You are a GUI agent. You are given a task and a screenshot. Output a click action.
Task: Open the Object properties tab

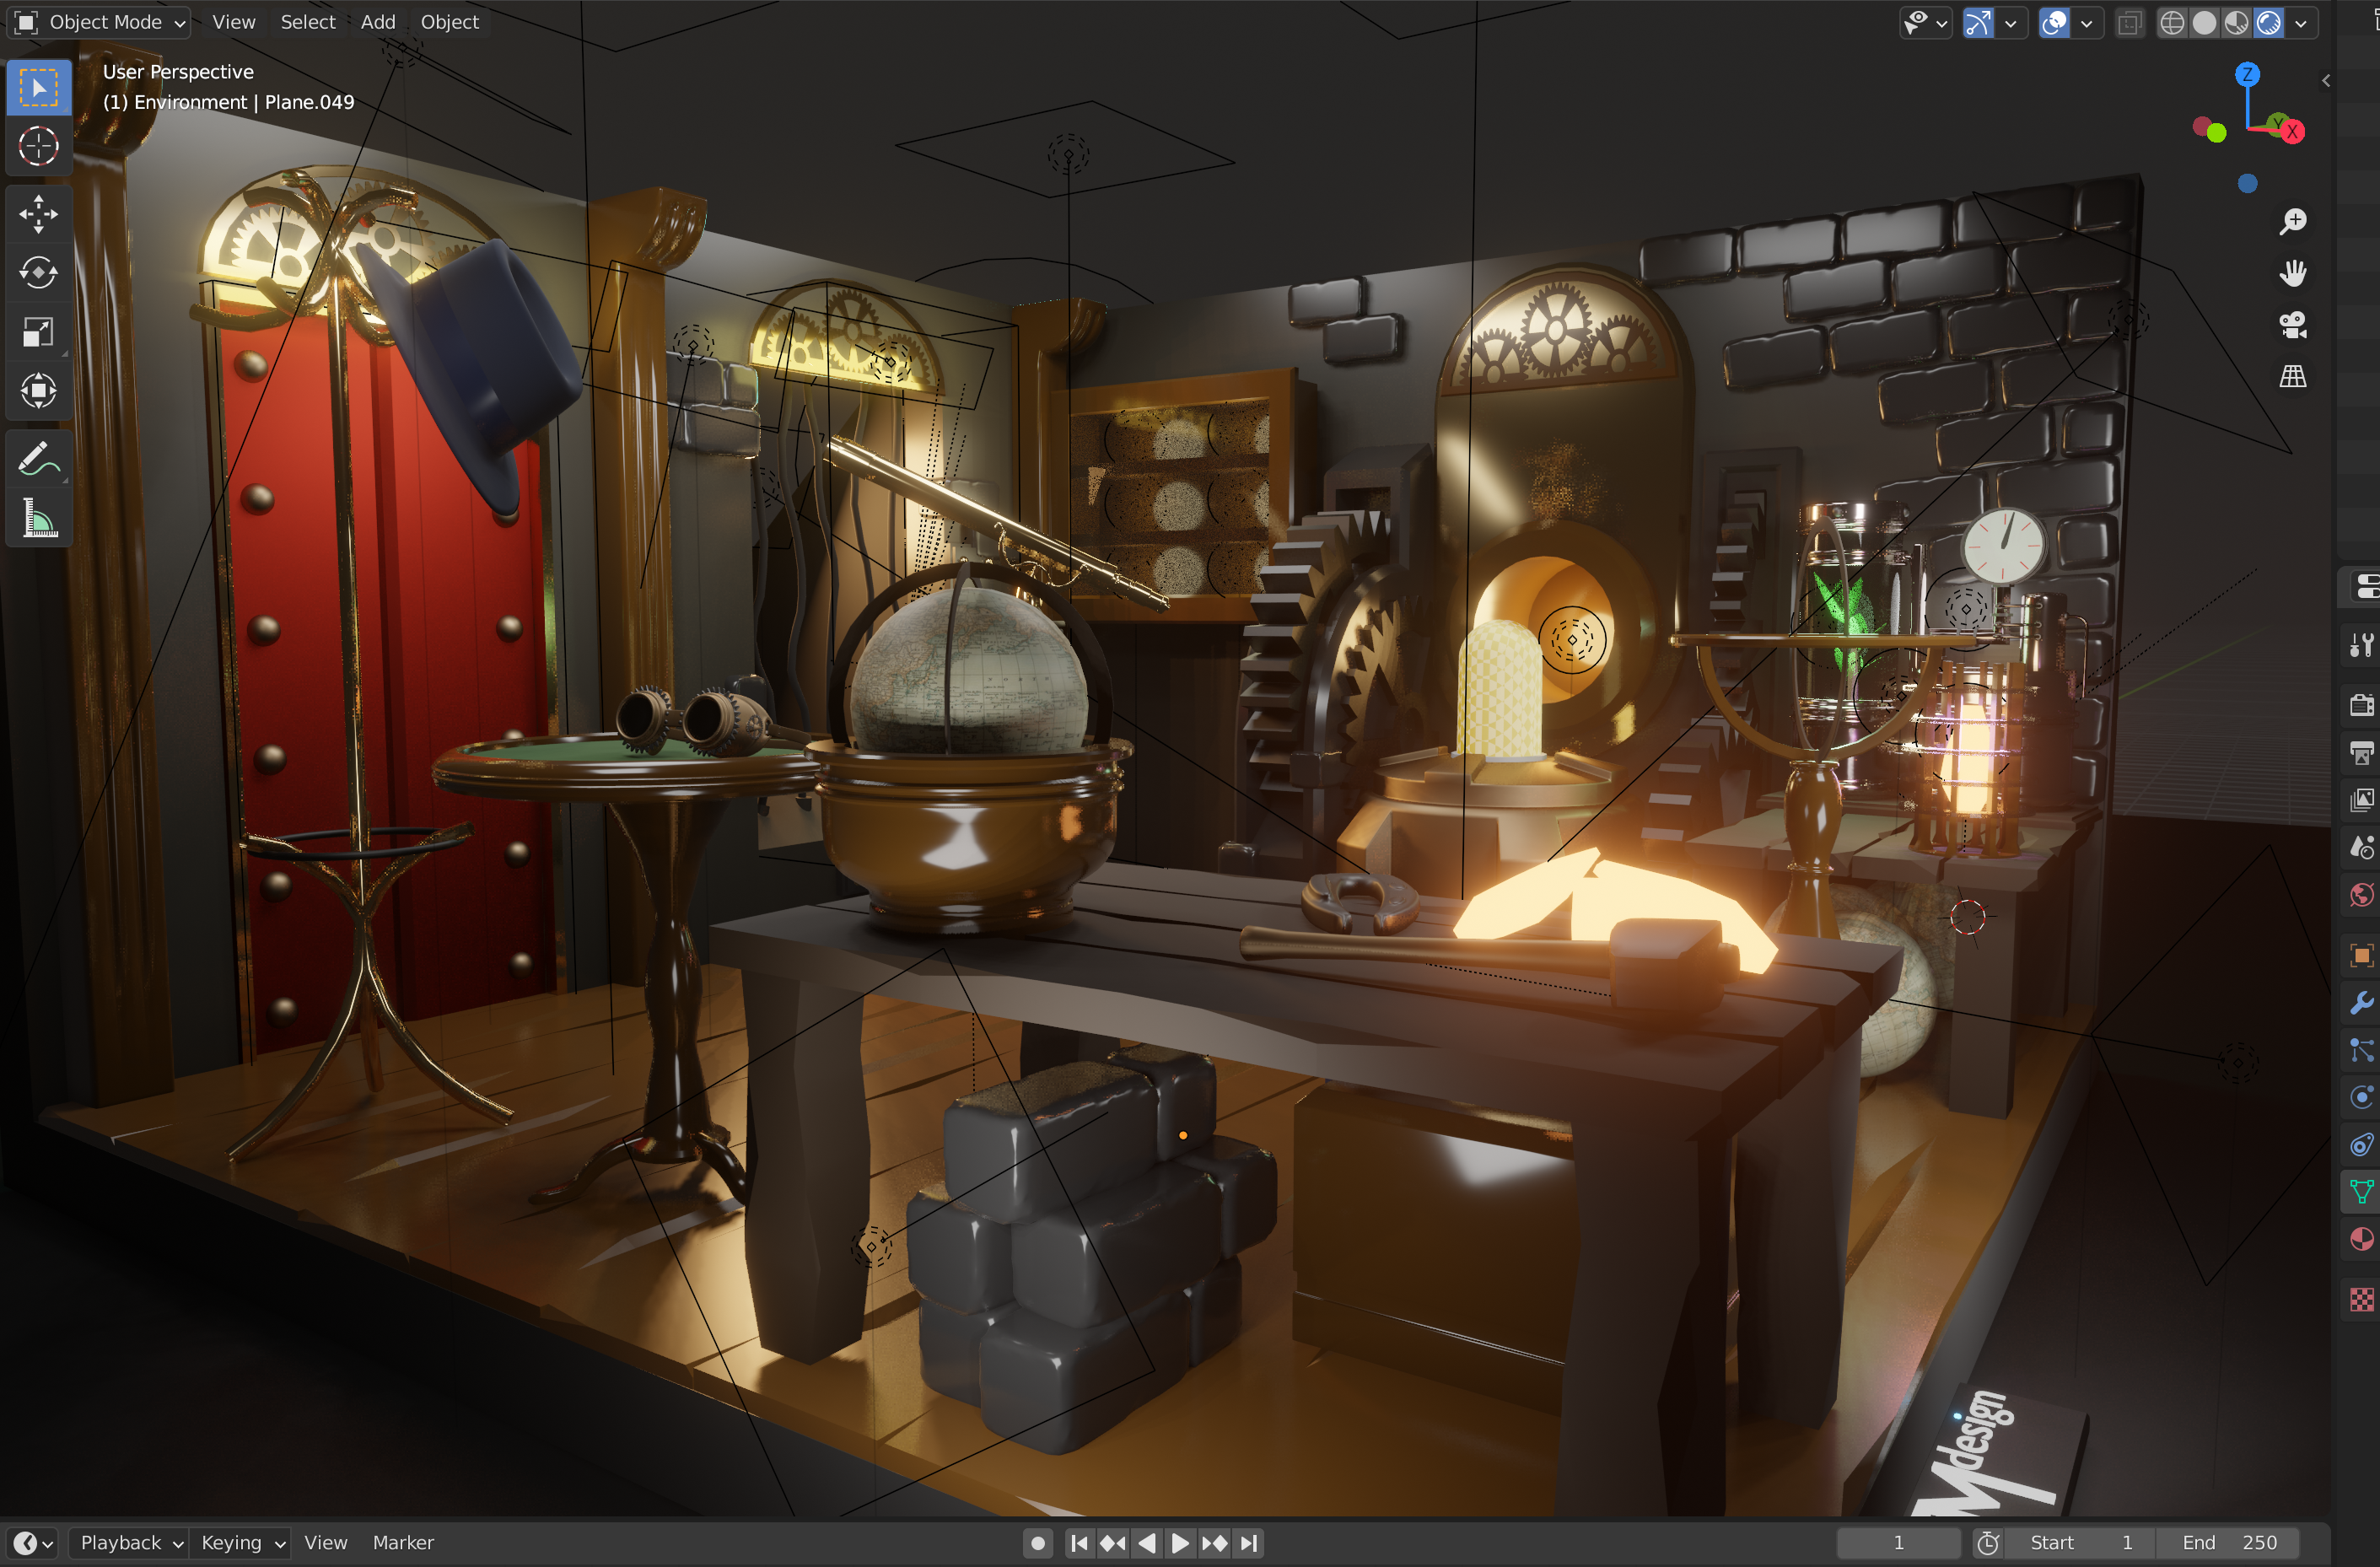pos(2361,955)
